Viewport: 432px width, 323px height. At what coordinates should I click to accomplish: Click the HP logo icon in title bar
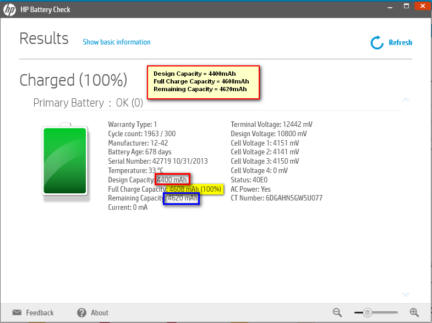10,10
